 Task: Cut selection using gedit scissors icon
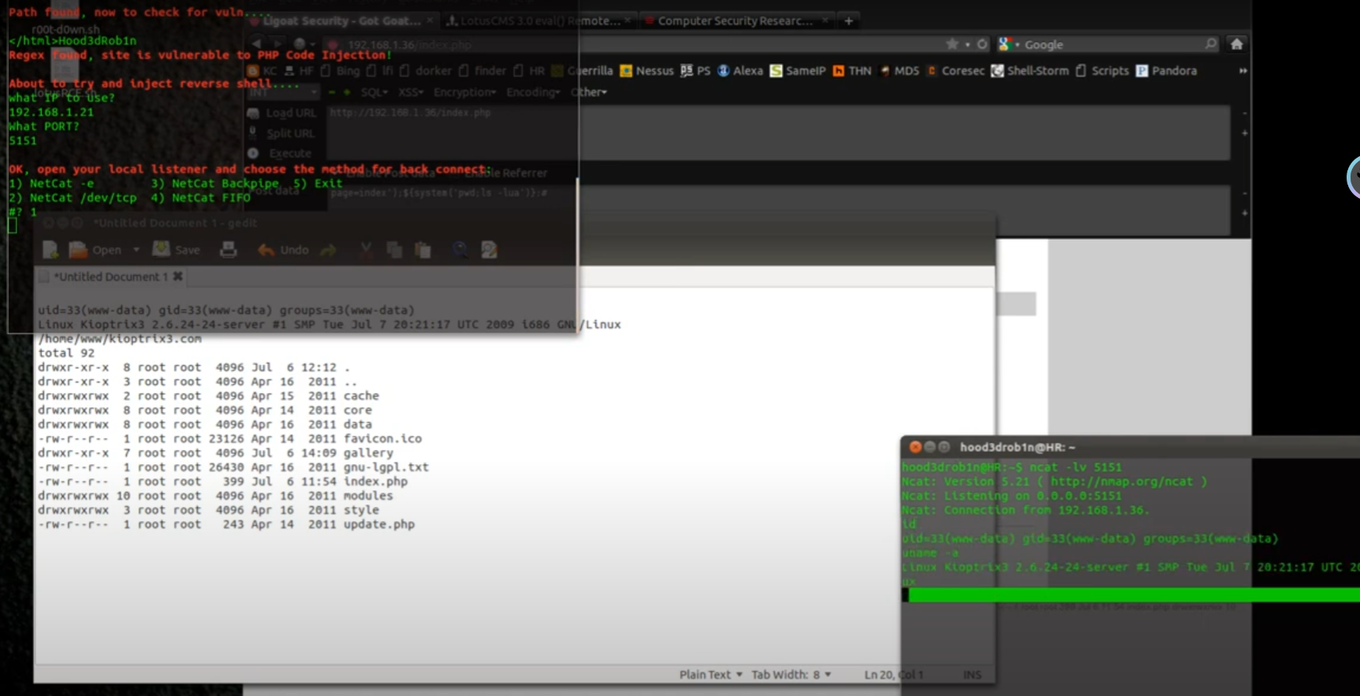[x=366, y=250]
